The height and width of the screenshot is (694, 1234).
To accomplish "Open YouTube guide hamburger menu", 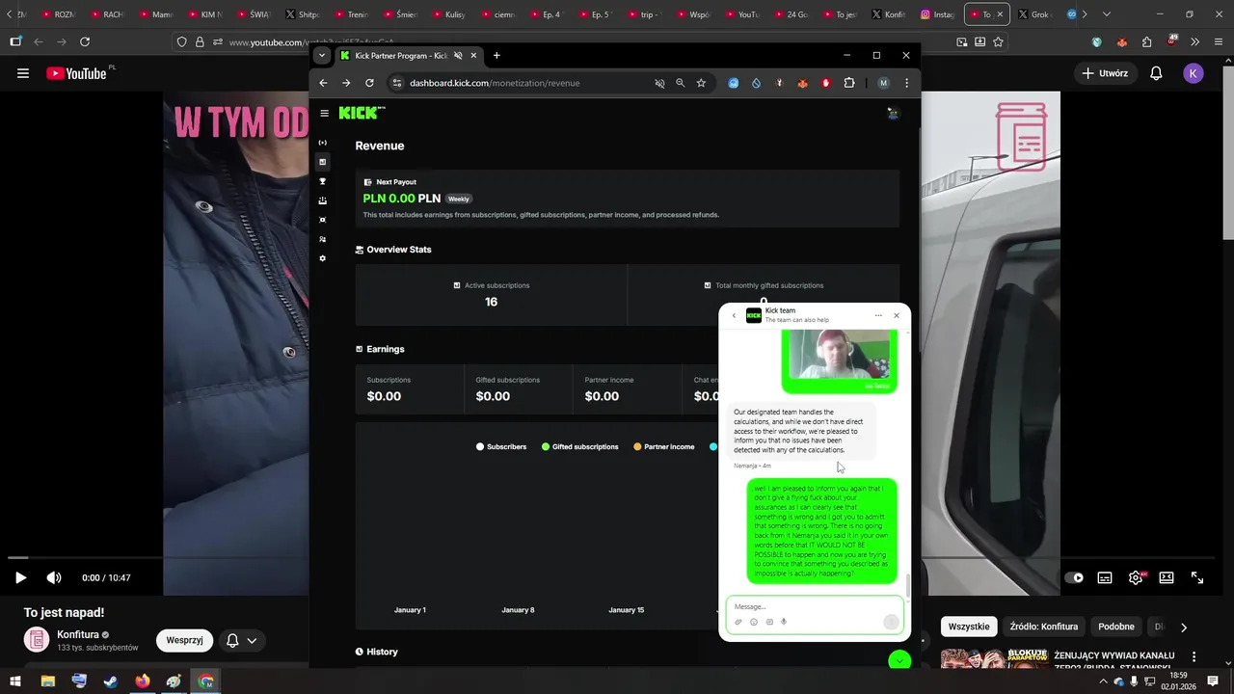I will 23,73.
